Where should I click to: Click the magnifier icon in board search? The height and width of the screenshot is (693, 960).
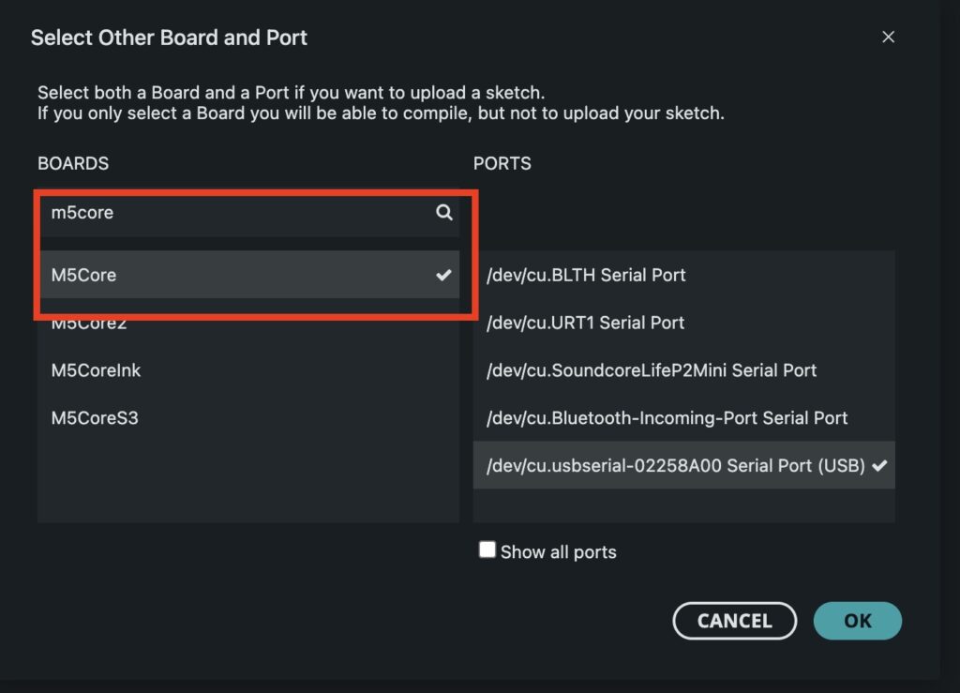tap(443, 213)
